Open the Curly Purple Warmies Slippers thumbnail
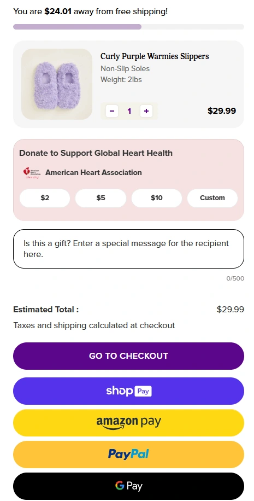Image resolution: width=254 pixels, height=501 pixels. pyautogui.click(x=57, y=84)
